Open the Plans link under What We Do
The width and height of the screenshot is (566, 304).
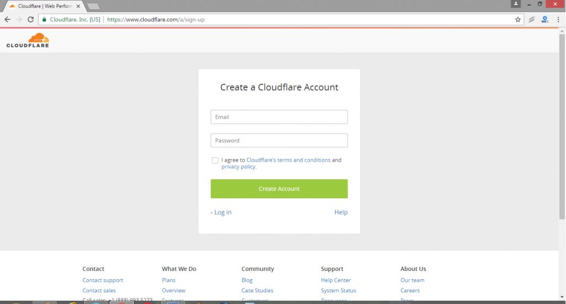169,280
